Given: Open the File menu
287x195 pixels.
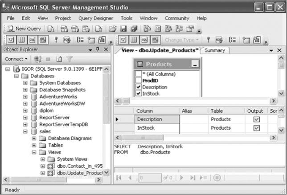Looking at the screenshot, I should (x=11, y=18).
